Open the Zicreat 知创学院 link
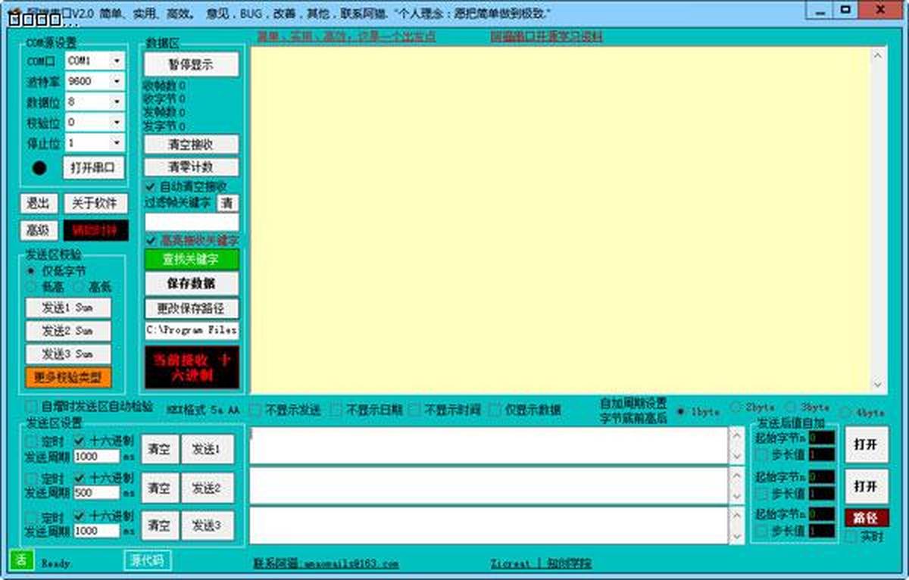 (x=541, y=564)
